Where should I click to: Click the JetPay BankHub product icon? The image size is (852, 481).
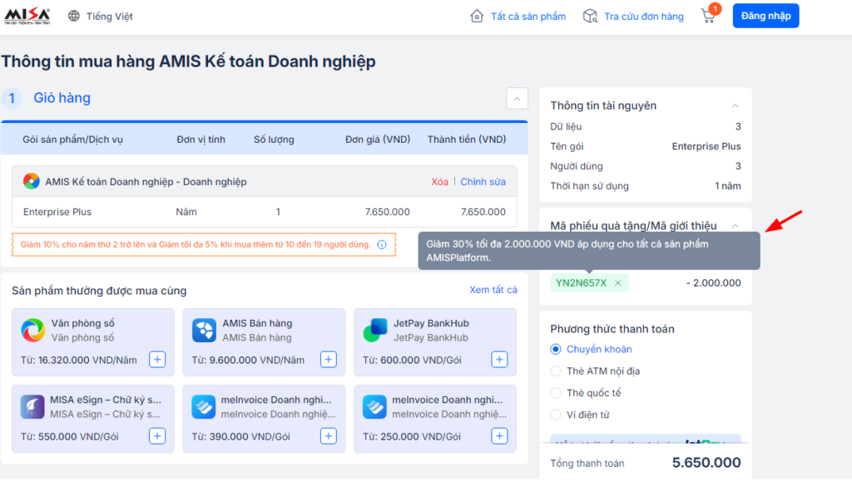(x=375, y=331)
